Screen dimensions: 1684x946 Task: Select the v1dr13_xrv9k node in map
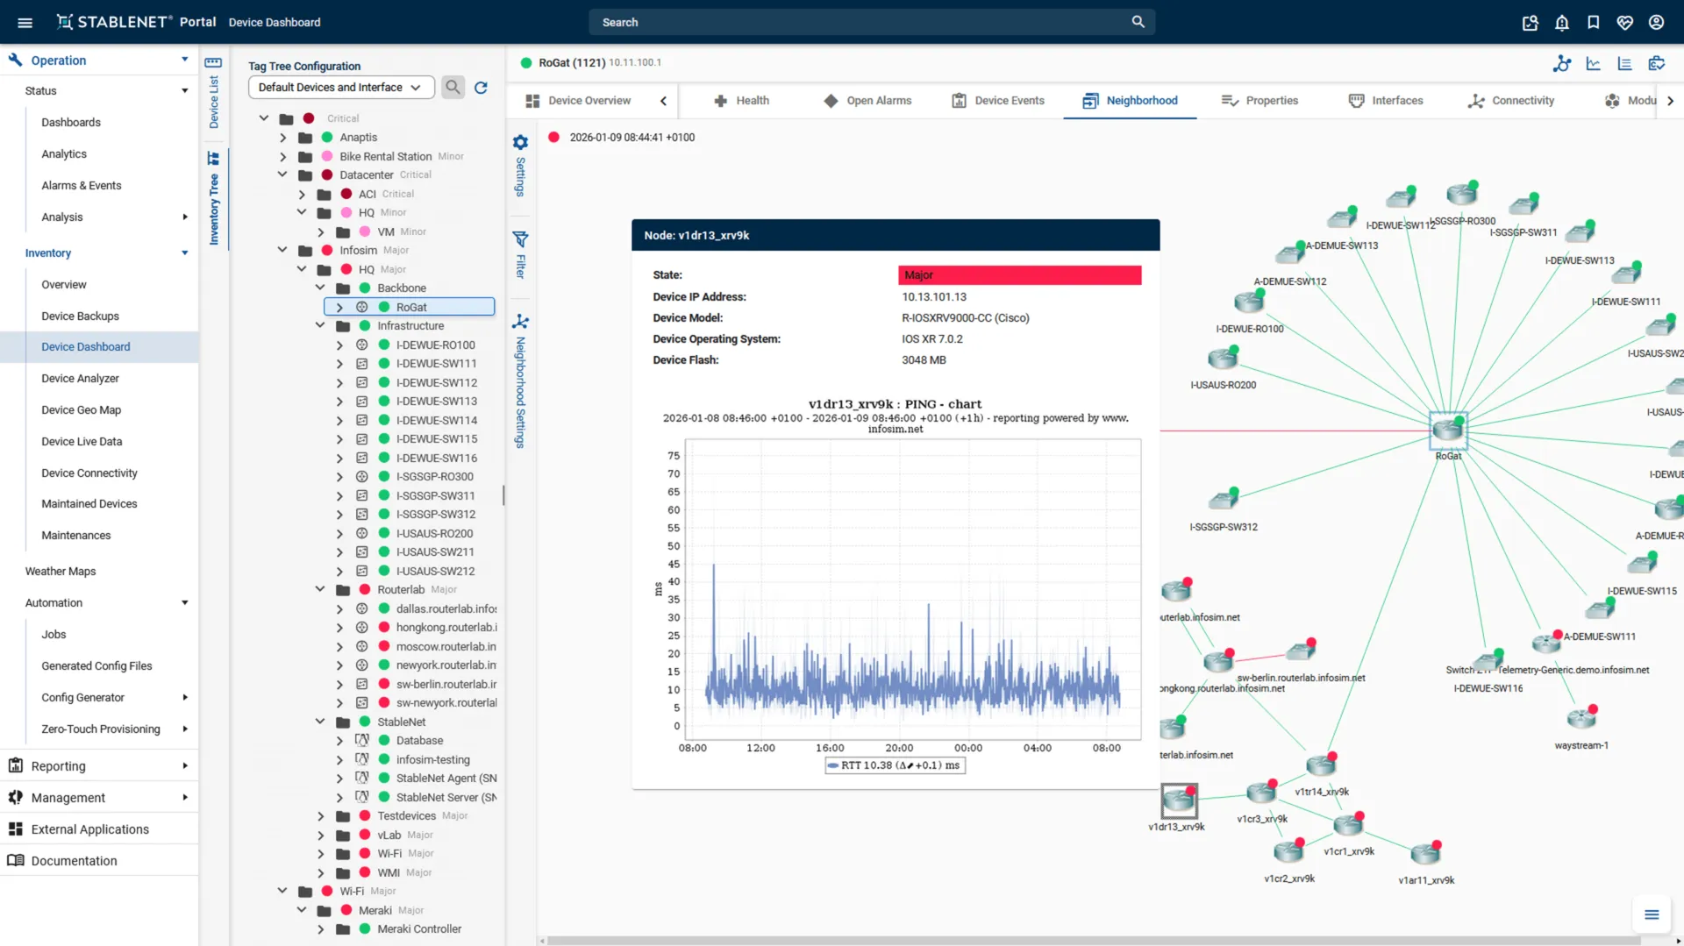click(x=1179, y=801)
